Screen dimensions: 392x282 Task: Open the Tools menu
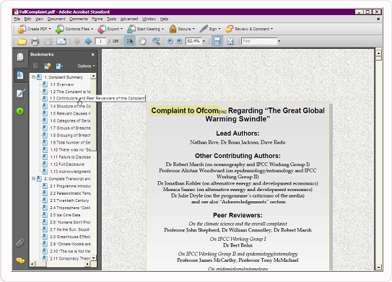pyautogui.click(x=111, y=19)
